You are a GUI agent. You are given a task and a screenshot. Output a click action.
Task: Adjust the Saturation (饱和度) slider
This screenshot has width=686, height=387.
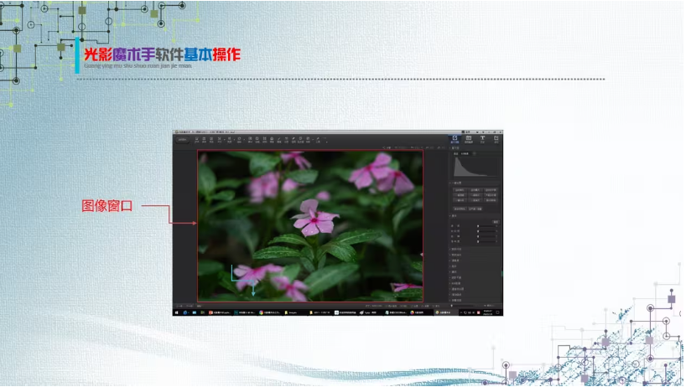click(x=486, y=241)
